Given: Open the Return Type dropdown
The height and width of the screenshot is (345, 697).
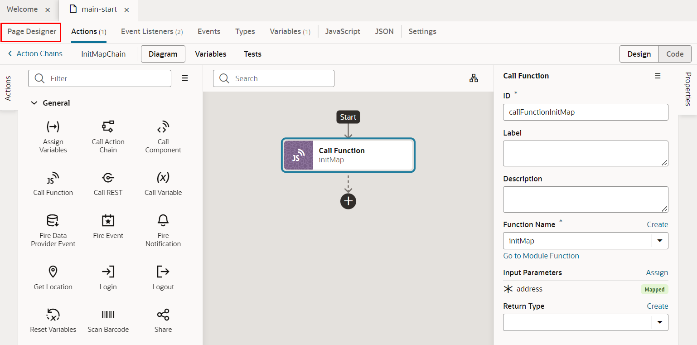Looking at the screenshot, I should click(x=659, y=322).
